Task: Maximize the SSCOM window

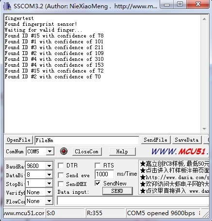Action: [x=180, y=4]
